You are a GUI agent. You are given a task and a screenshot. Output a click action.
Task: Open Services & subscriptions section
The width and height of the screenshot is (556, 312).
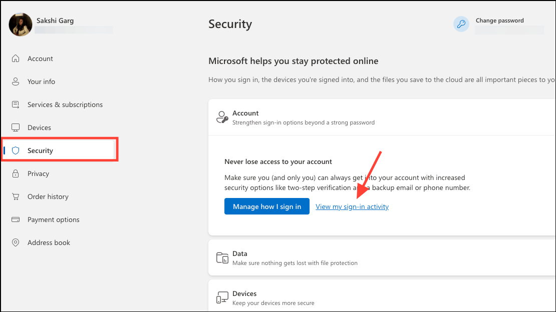(65, 104)
